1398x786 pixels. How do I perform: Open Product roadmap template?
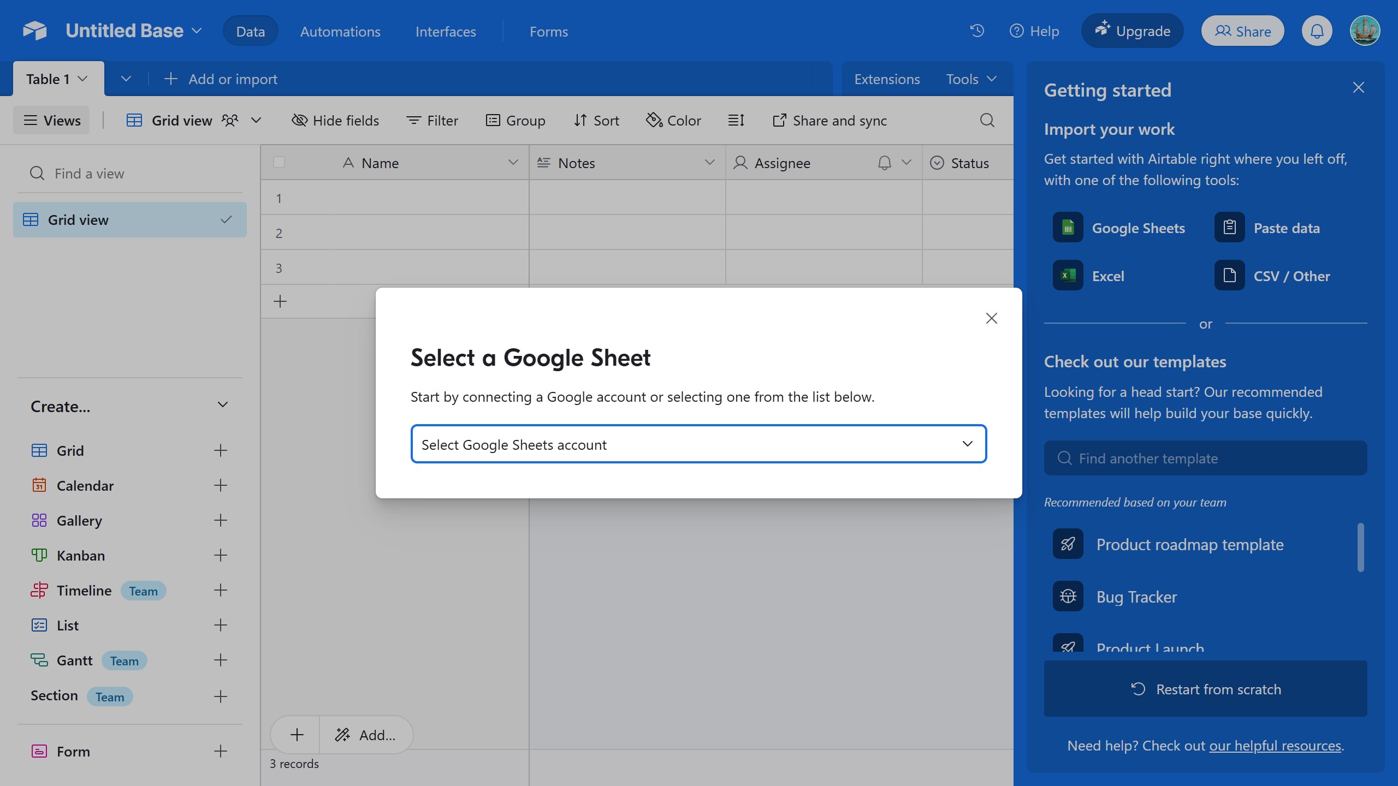pos(1169,544)
